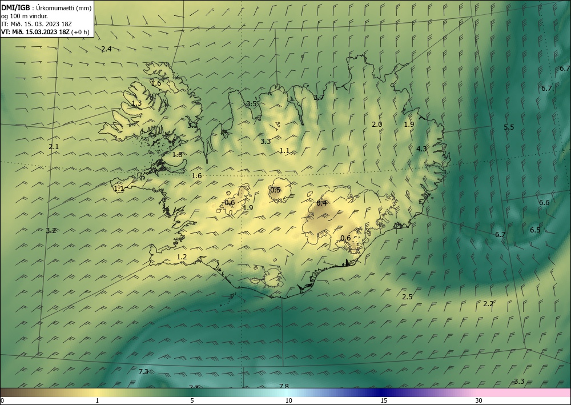This screenshot has height=405, width=571.
Task: Select the "IT: Mið. 15. 03. 2023 18Z" line
Action: [x=37, y=24]
